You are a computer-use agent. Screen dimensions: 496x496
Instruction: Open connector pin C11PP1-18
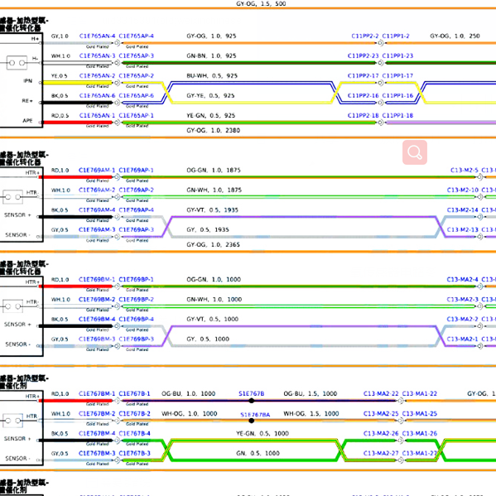[x=397, y=115]
